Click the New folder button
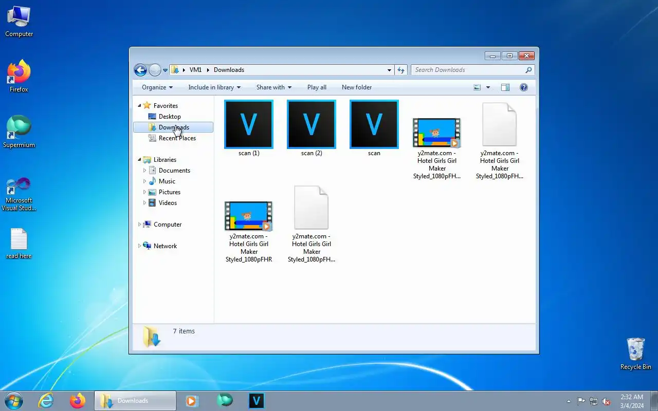658x411 pixels. (357, 87)
